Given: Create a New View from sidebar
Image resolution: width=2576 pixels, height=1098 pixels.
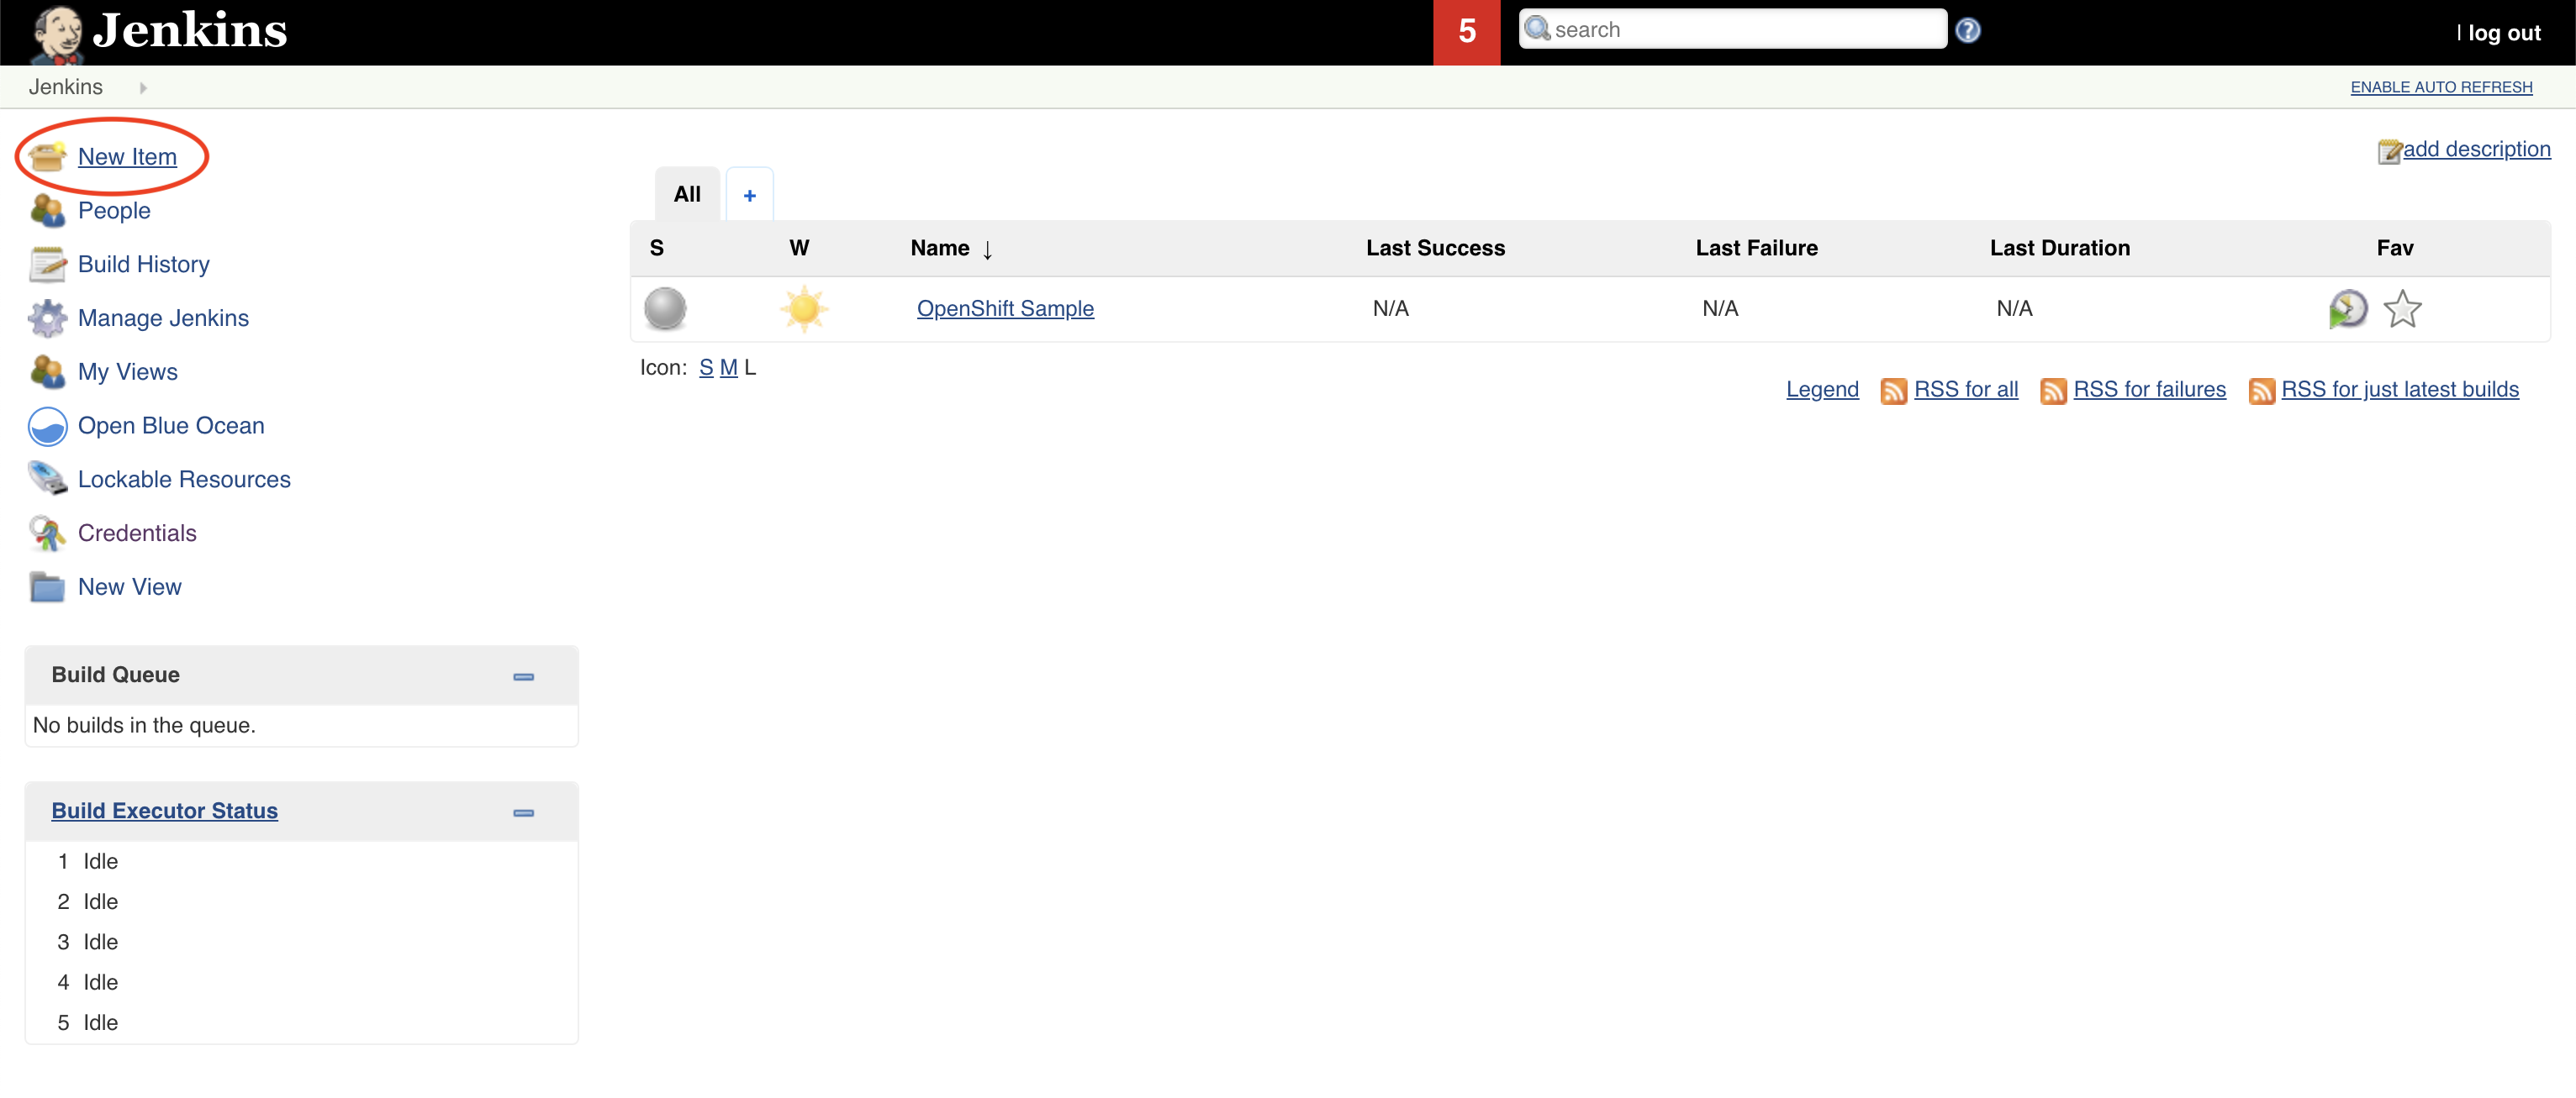Looking at the screenshot, I should click(x=130, y=587).
